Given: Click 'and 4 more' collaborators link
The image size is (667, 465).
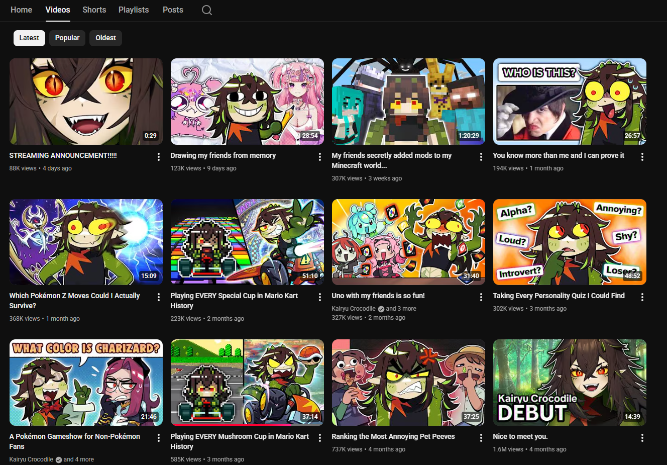Looking at the screenshot, I should [79, 459].
